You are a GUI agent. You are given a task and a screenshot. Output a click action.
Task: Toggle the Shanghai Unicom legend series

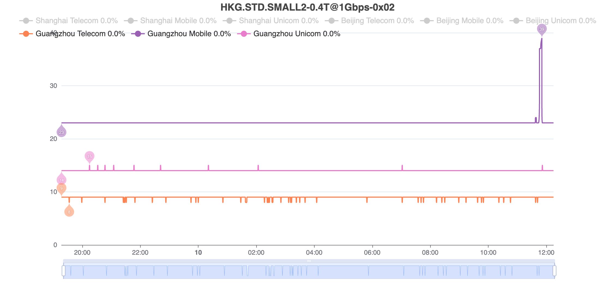tap(271, 21)
